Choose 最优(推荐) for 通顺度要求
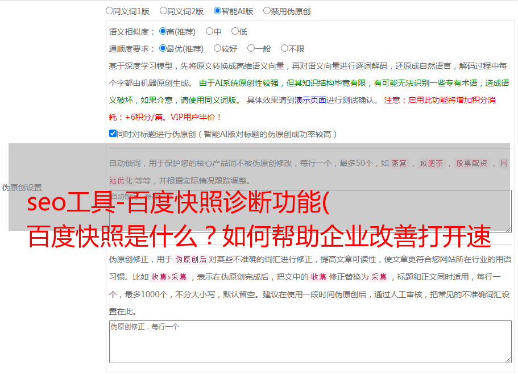 point(163,48)
